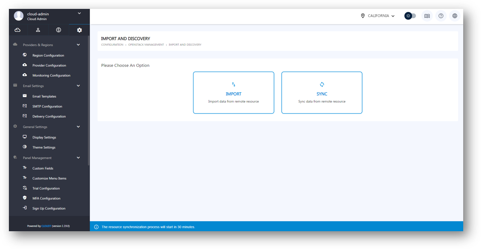The height and width of the screenshot is (249, 481).
Task: Open the cloud-admin account menu chevron
Action: pyautogui.click(x=79, y=13)
